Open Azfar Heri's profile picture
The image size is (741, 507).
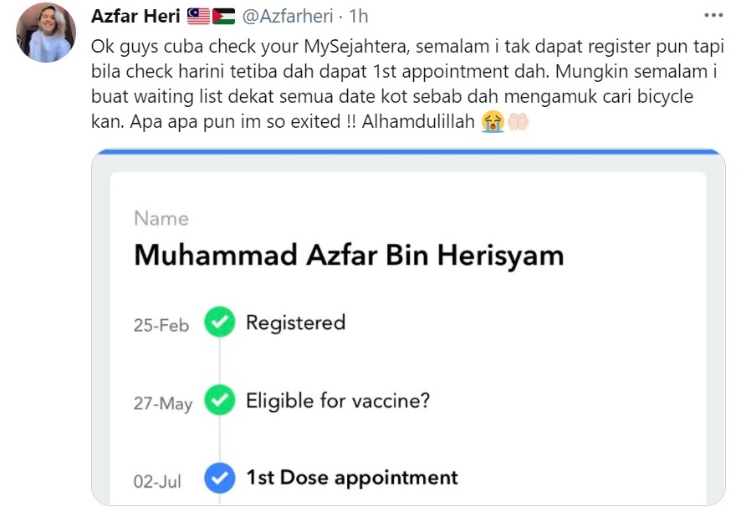tap(46, 33)
